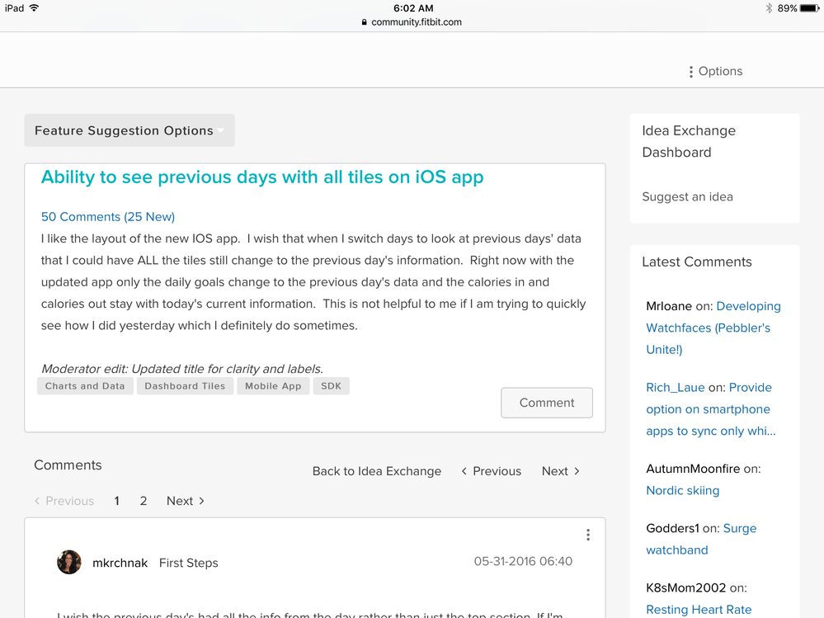Tap the lock icon beside the URL
Viewport: 824px width, 618px height.
tap(365, 22)
